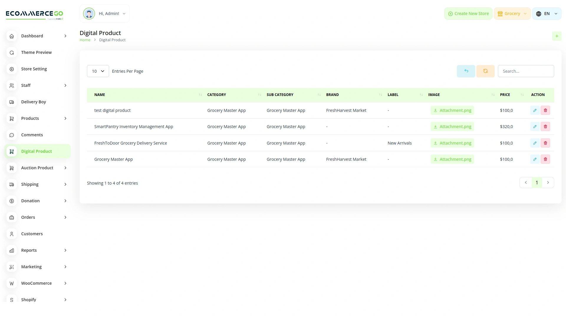
Task: Open the refresh icon above the table
Action: pos(485,71)
